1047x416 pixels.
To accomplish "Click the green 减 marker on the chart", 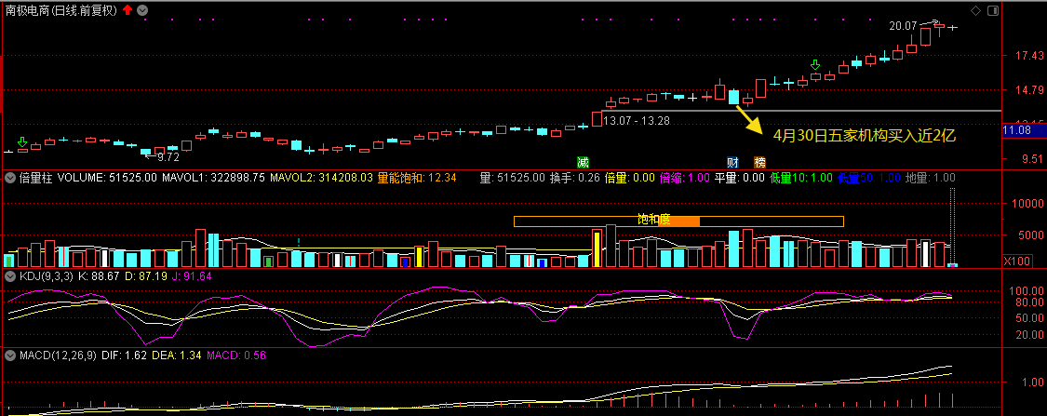I will (x=584, y=162).
